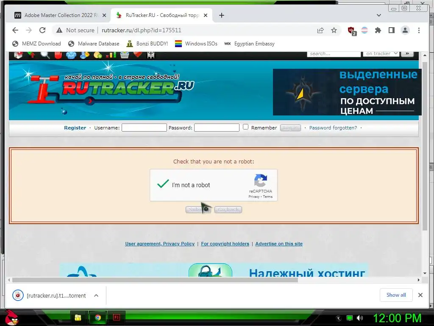This screenshot has width=434, height=326.
Task: Tick the Remember checkbox
Action: point(245,127)
